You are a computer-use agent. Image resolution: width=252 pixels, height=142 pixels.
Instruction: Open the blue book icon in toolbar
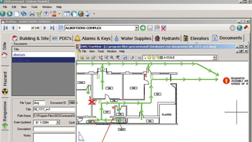point(24,14)
